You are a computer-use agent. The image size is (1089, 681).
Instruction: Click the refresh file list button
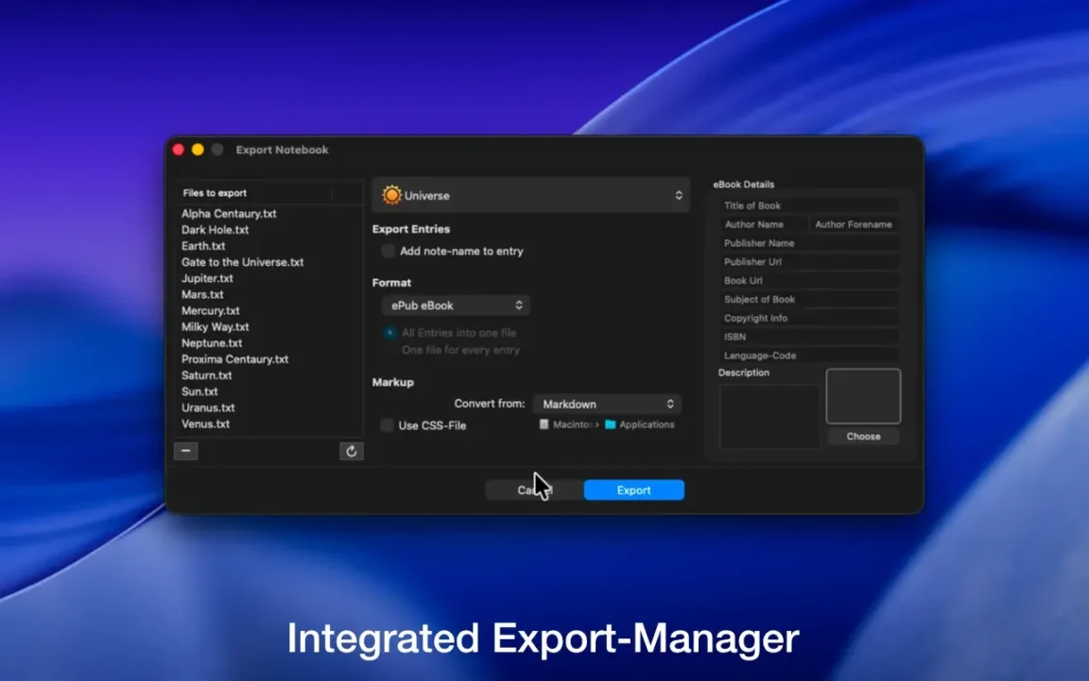coord(352,451)
